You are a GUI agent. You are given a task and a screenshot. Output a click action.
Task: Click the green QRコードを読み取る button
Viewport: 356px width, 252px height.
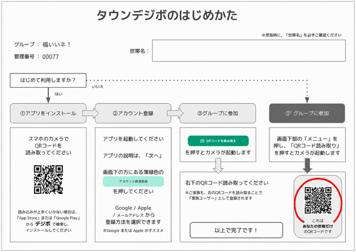[x=218, y=141]
